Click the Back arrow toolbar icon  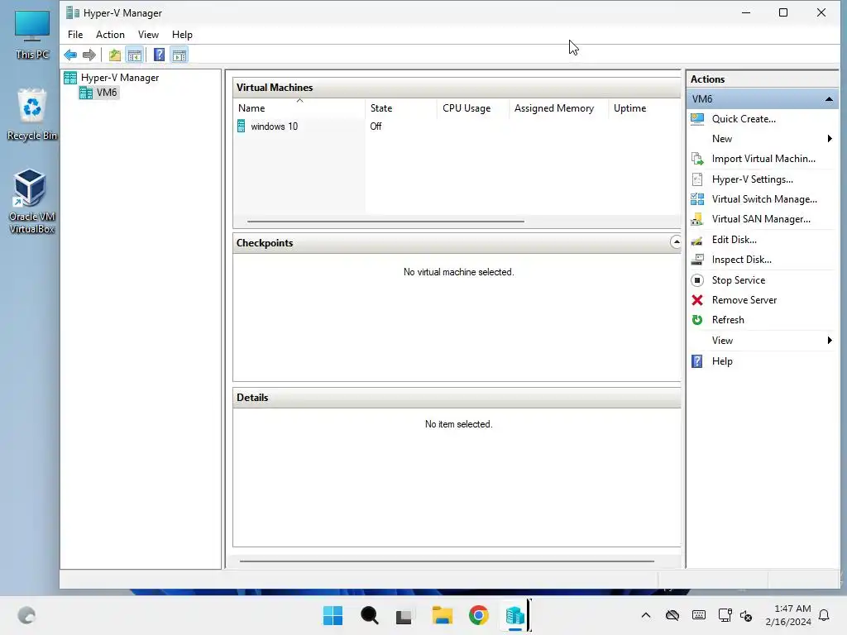tap(70, 55)
